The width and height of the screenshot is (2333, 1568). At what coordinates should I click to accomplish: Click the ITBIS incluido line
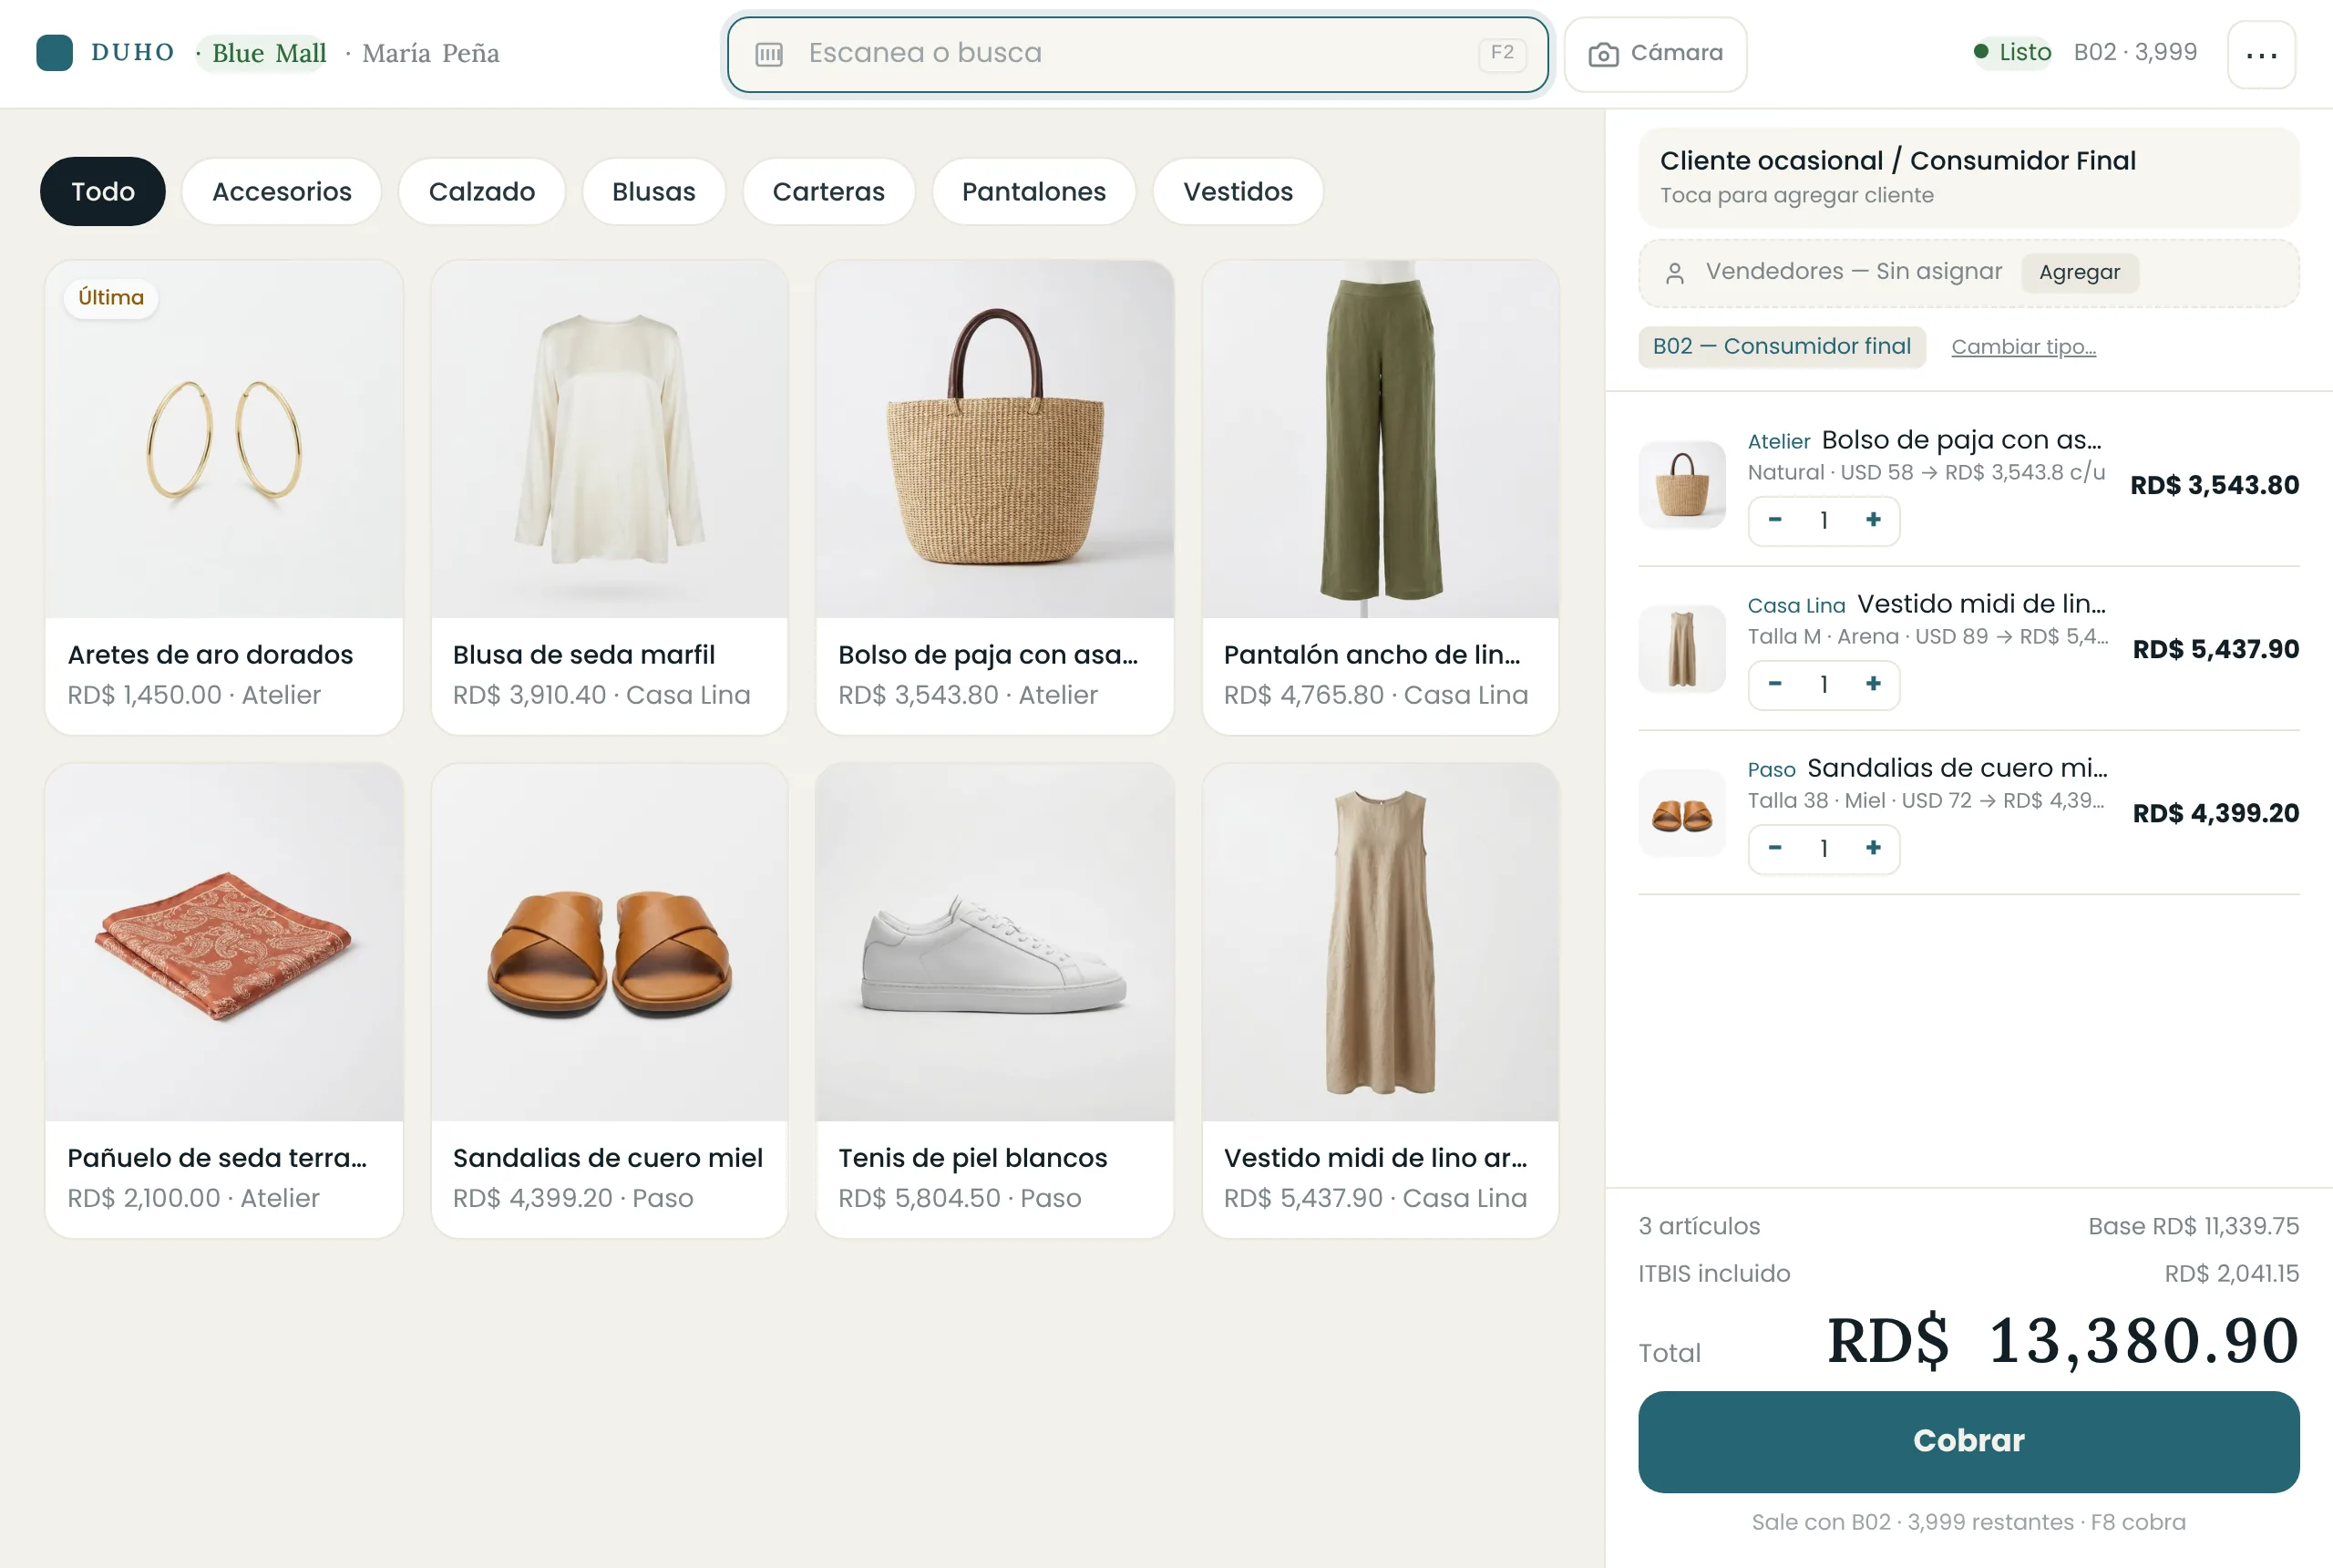coord(1968,1273)
